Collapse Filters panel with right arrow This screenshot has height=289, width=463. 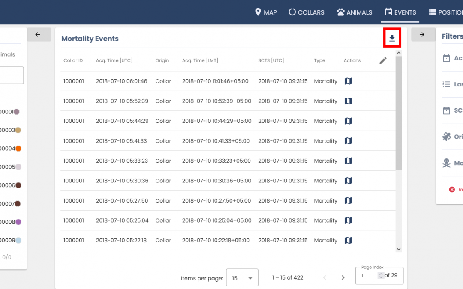click(422, 35)
